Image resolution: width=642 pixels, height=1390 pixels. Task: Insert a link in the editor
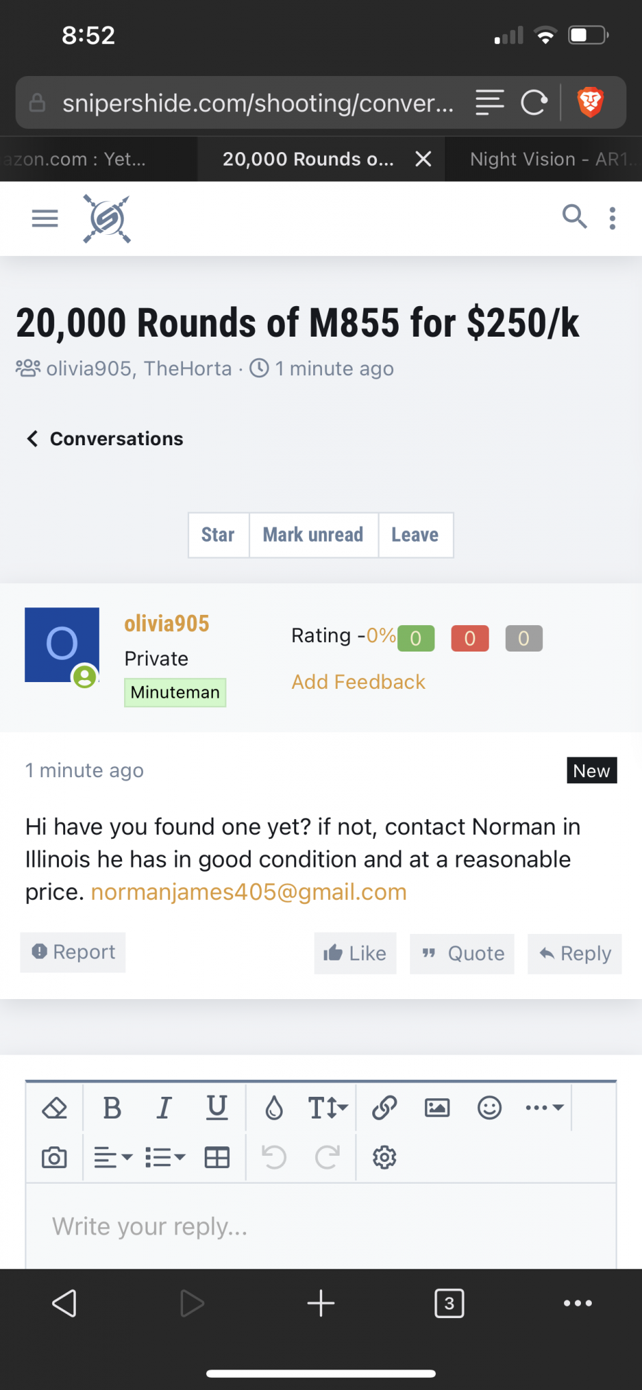tap(384, 1108)
